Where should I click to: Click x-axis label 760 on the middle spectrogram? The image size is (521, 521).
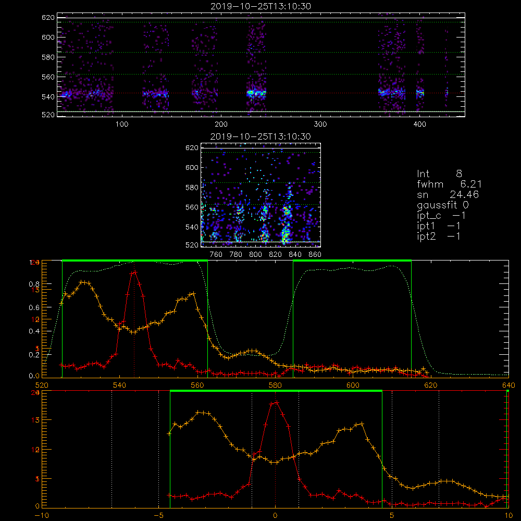(x=216, y=255)
